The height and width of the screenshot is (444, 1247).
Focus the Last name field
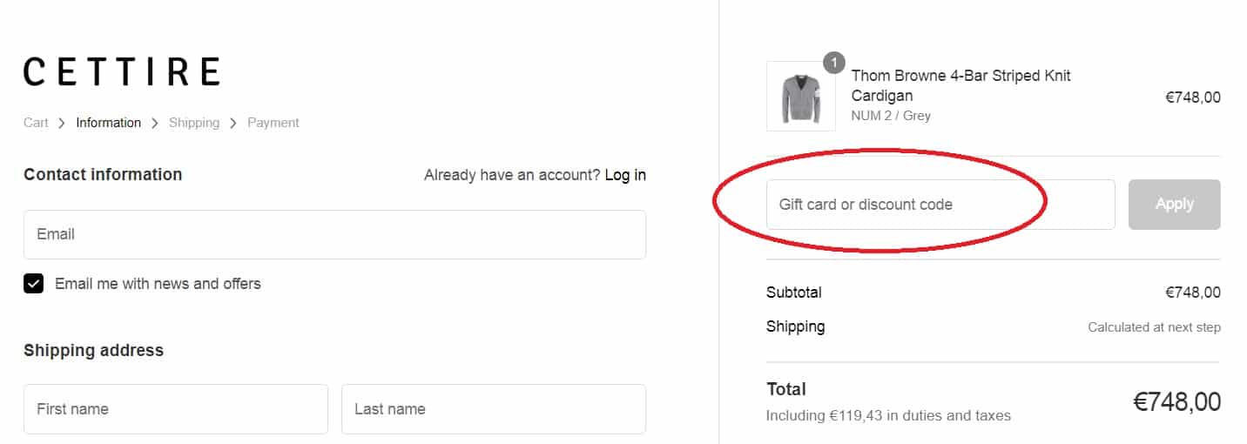click(x=494, y=409)
